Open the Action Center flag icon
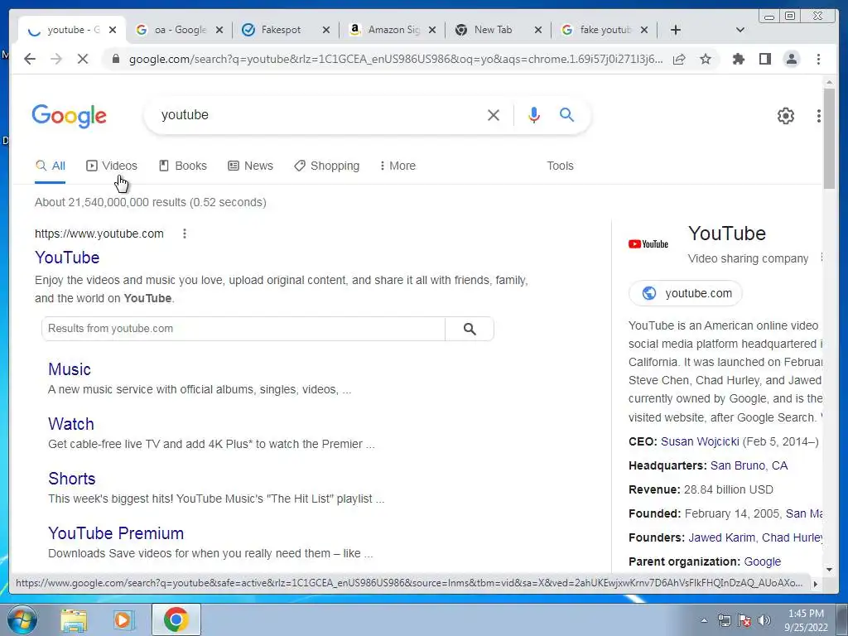 744,620
